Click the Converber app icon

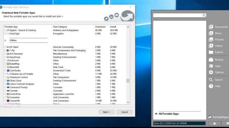tap(8, 97)
